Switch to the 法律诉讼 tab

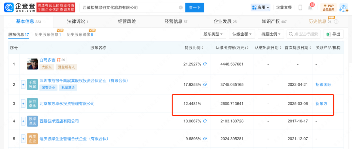78,22
